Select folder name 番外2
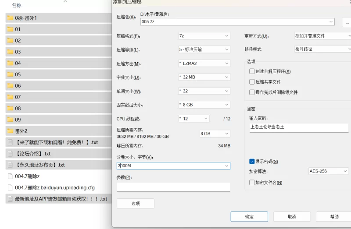 [21, 131]
